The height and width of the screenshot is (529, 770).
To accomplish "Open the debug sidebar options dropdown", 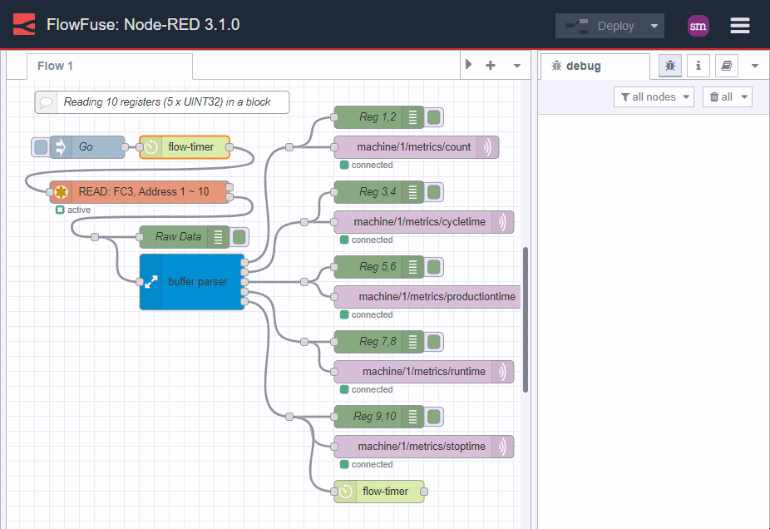I will click(754, 66).
